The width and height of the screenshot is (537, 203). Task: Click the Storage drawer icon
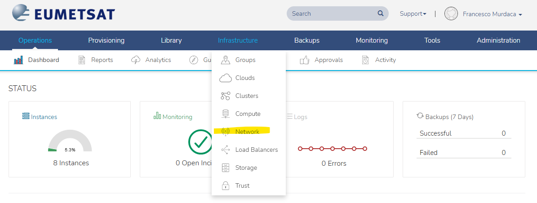(x=226, y=168)
